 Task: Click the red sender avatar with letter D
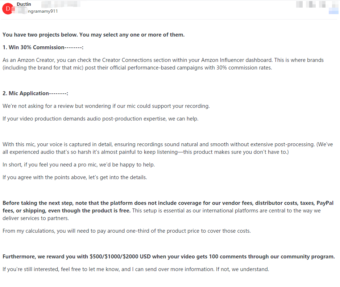click(8, 9)
